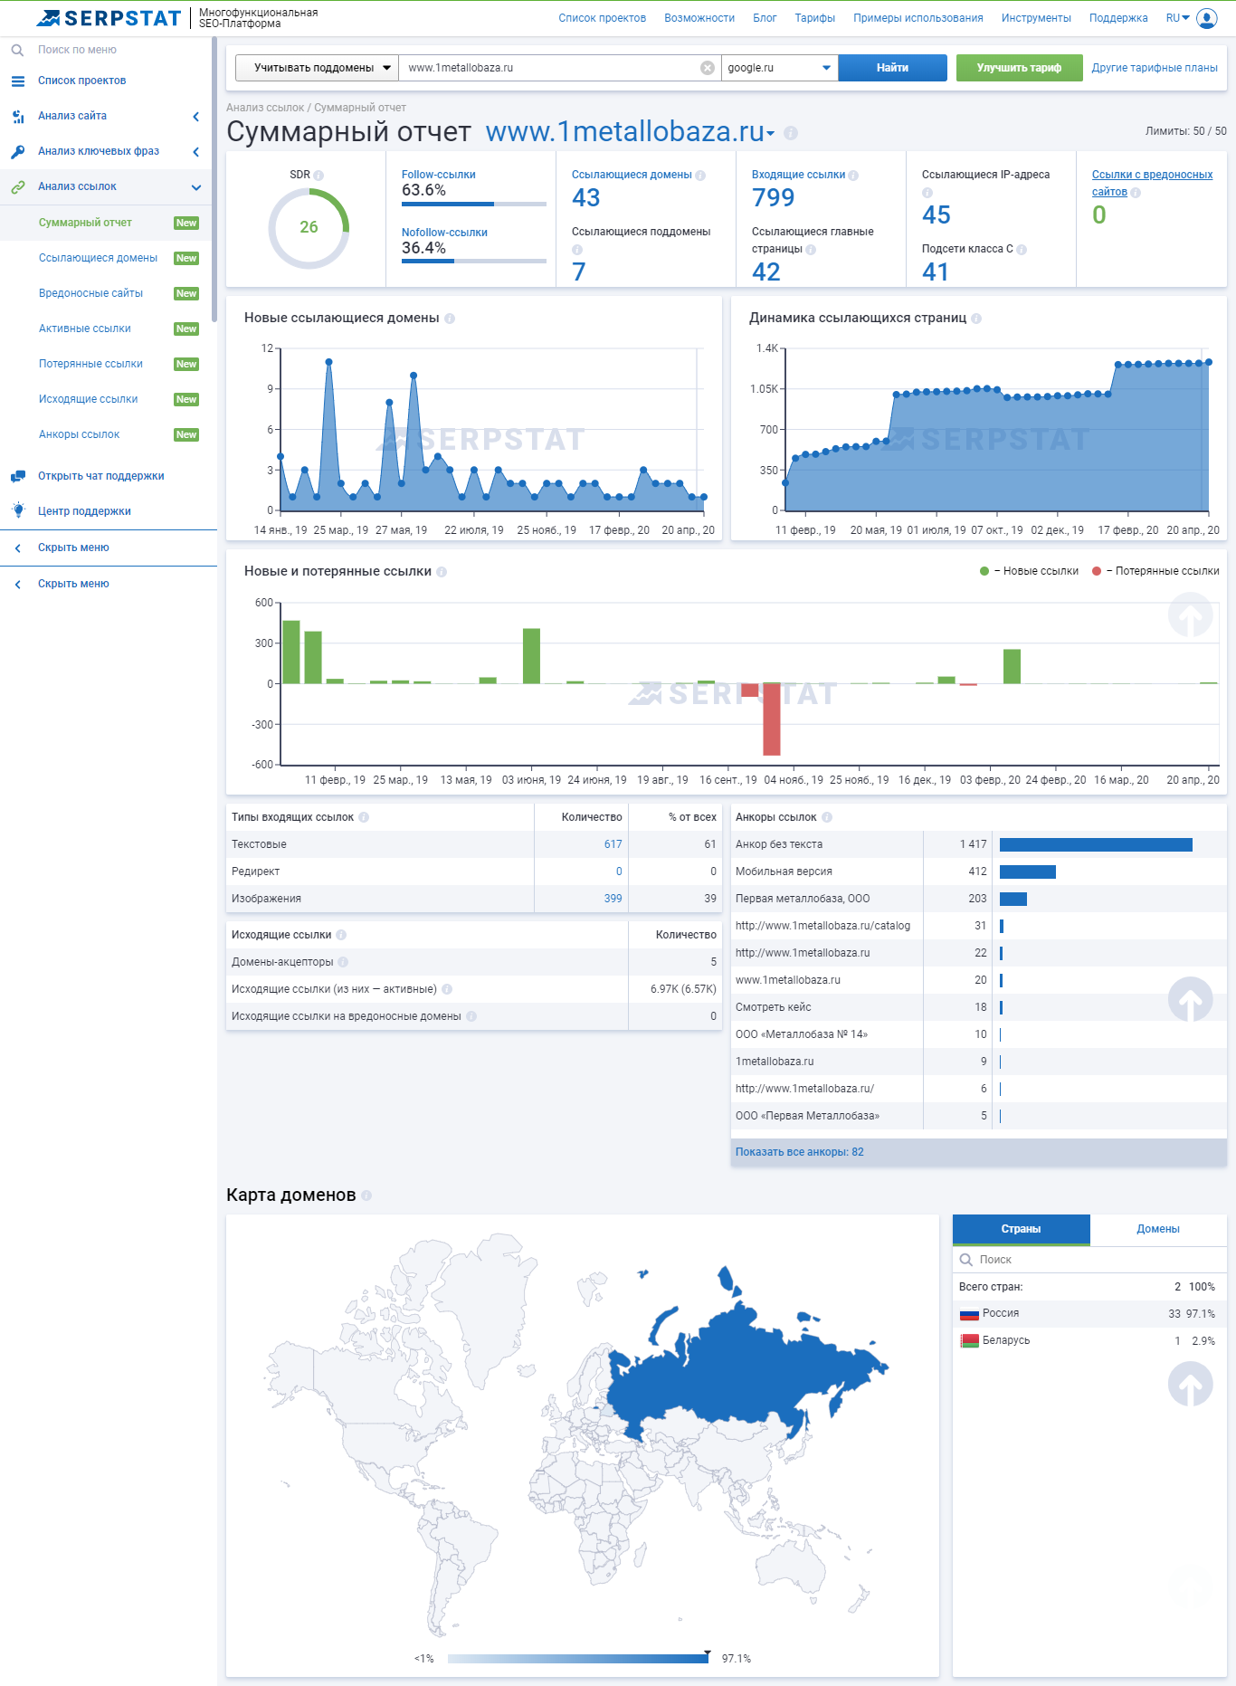1236x1686 pixels.
Task: Expand the Анализ ключевых фраз section
Action: click(x=196, y=151)
